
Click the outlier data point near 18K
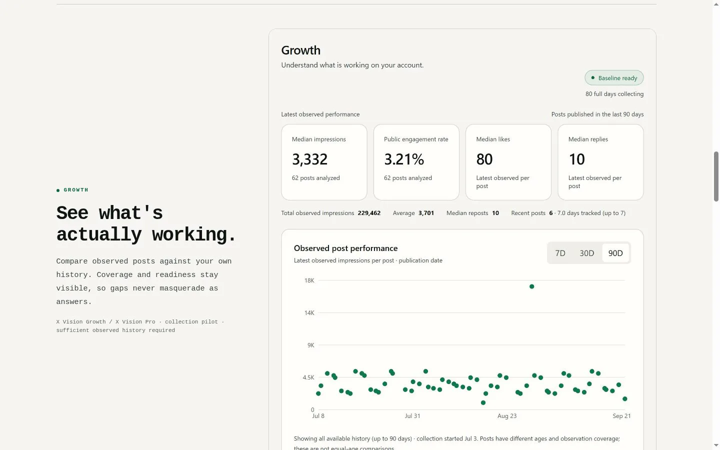(531, 286)
